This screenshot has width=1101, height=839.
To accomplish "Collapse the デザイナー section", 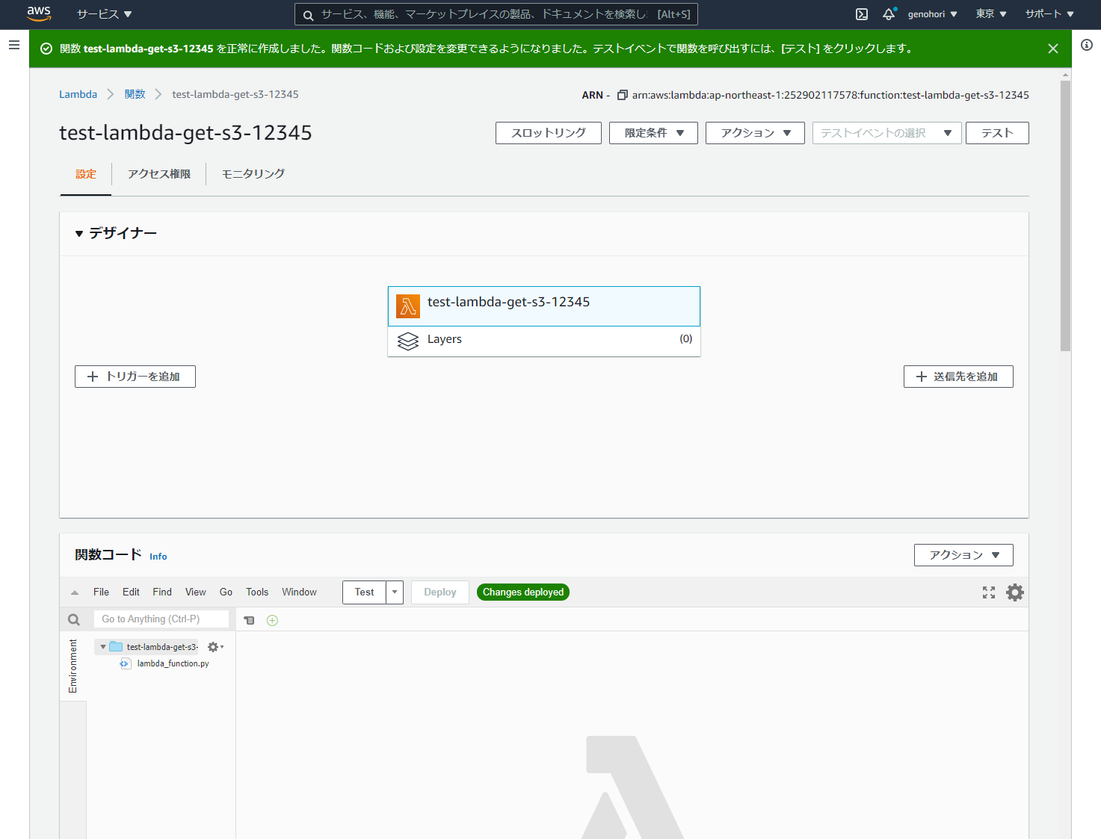I will [x=79, y=234].
